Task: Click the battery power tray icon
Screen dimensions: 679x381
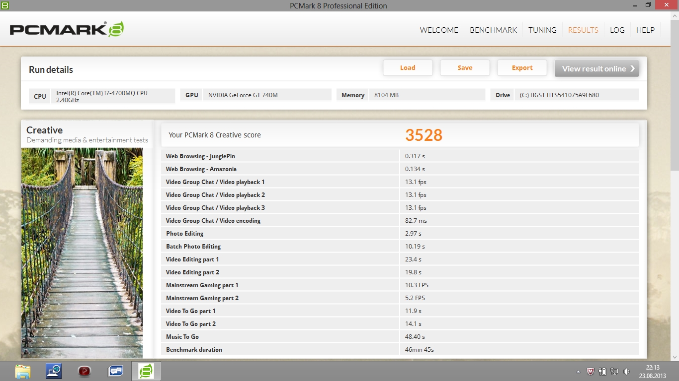Action: coord(602,372)
